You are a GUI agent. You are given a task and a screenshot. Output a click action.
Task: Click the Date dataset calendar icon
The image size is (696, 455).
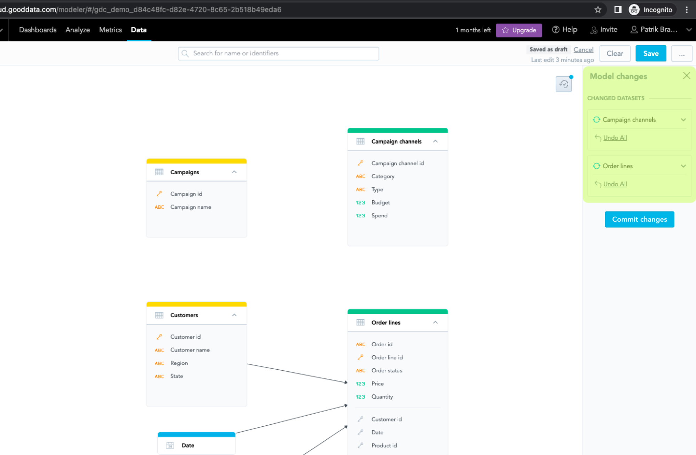[170, 445]
